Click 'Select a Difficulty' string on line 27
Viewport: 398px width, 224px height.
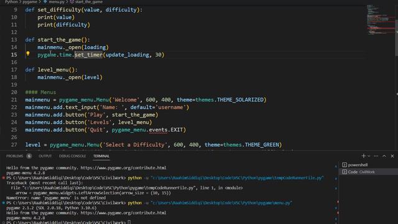point(135,144)
